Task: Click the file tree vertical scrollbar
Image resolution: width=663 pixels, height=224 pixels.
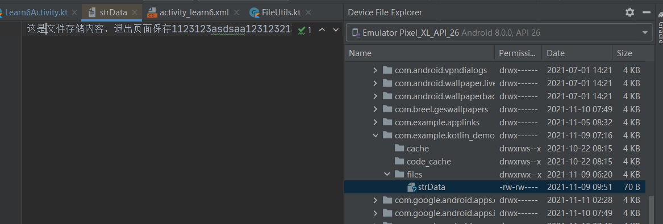Action: coord(651,210)
